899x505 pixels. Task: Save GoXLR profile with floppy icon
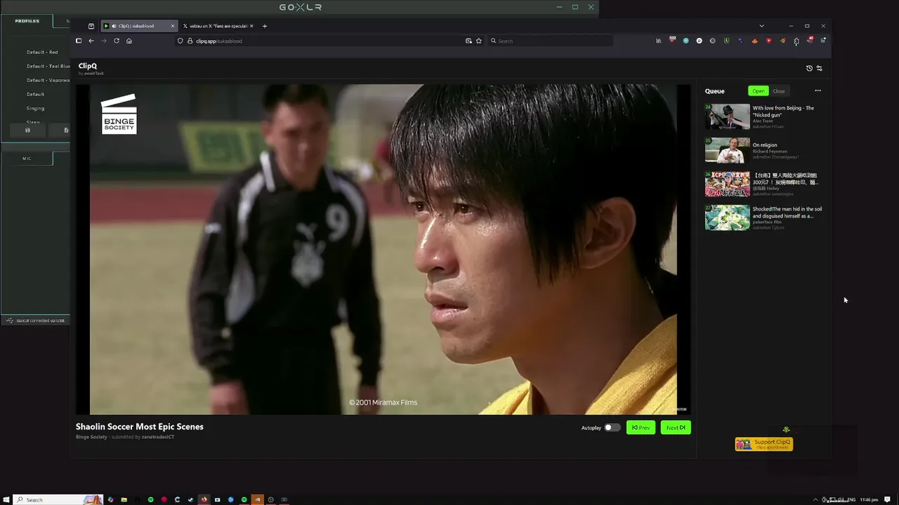[x=27, y=130]
